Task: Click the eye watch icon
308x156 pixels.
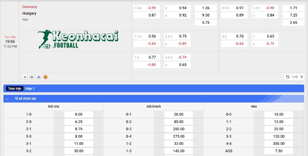Action: [32, 77]
